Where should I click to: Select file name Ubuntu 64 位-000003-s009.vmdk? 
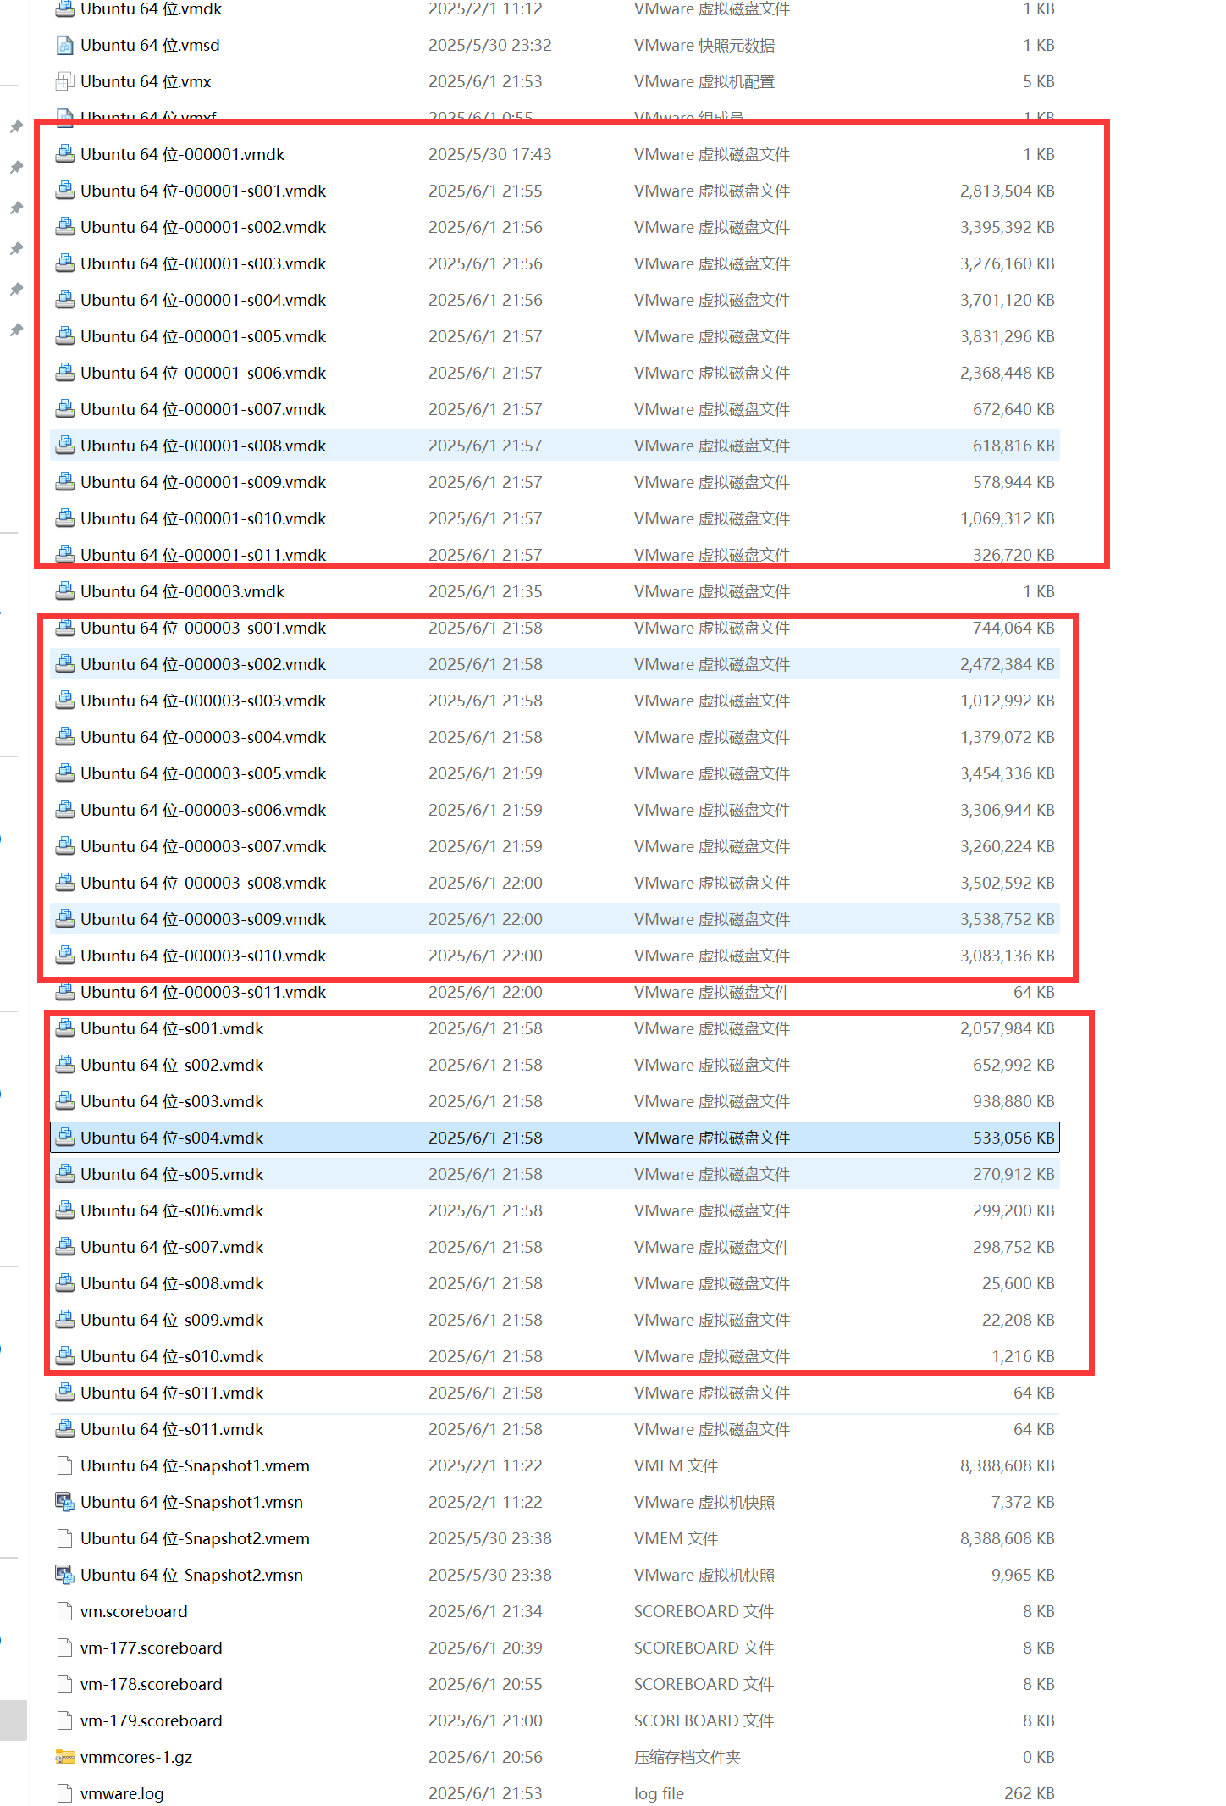[x=203, y=919]
